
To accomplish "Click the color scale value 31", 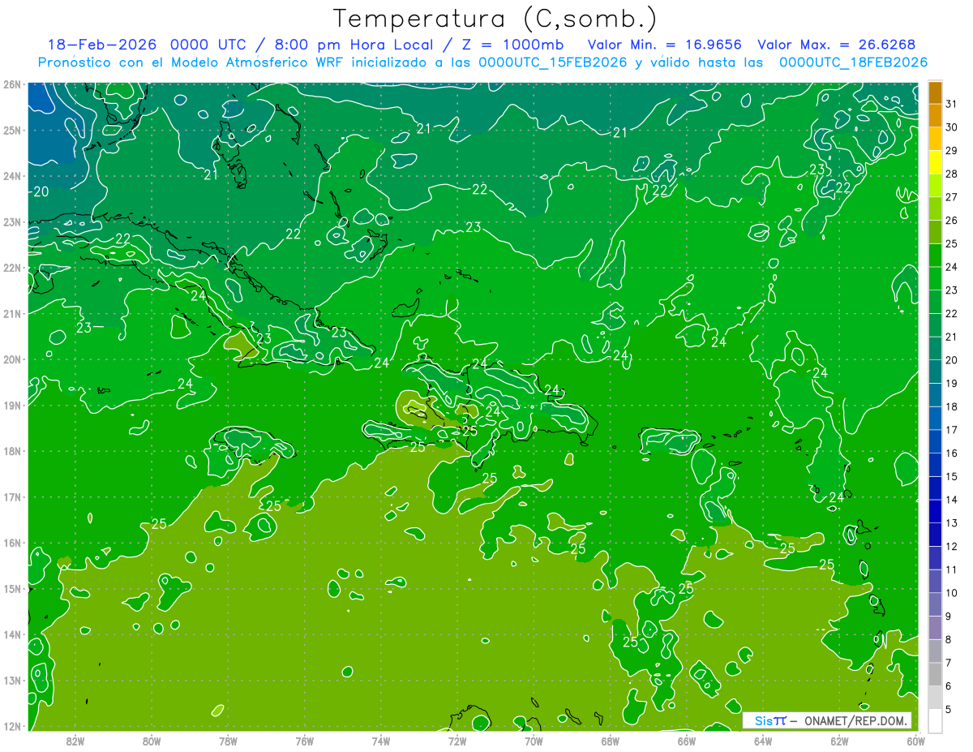I will [x=952, y=104].
